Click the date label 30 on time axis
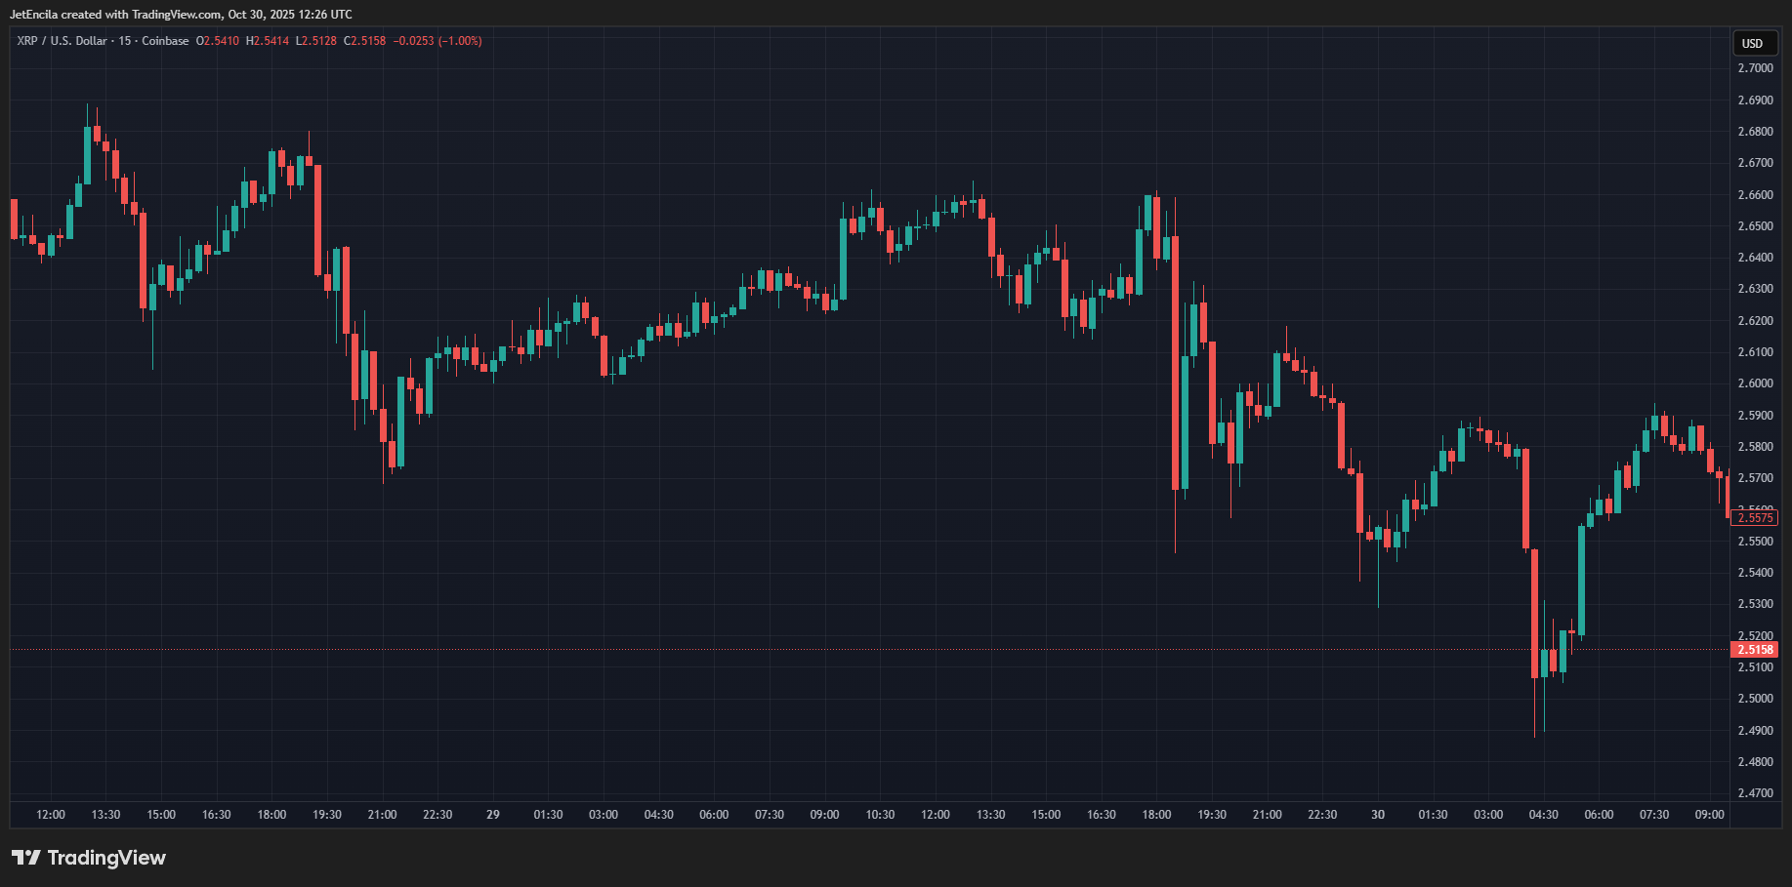 (1378, 815)
